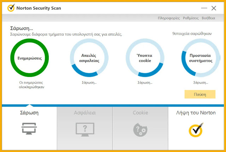This screenshot has height=152, width=226.
Task: Click 'Οι ενημερώσεις ολοκληρώθηκαν' status text
Action: pyautogui.click(x=31, y=85)
